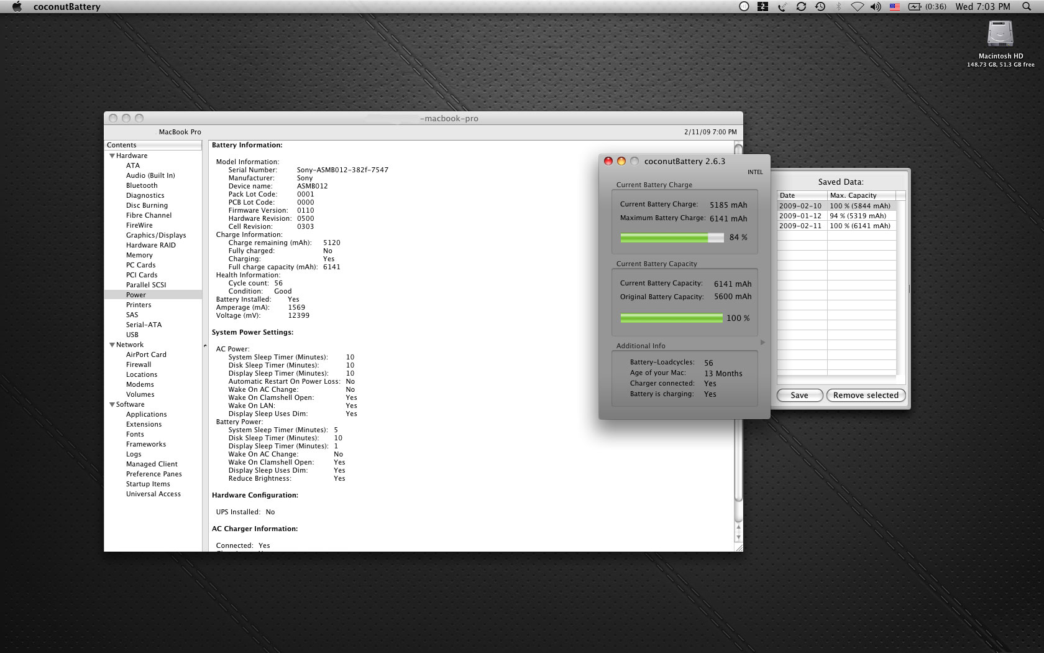The image size is (1044, 653).
Task: Select AirPort Card under Network
Action: point(146,354)
